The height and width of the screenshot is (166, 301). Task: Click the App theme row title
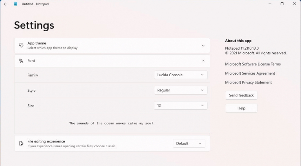coord(37,43)
